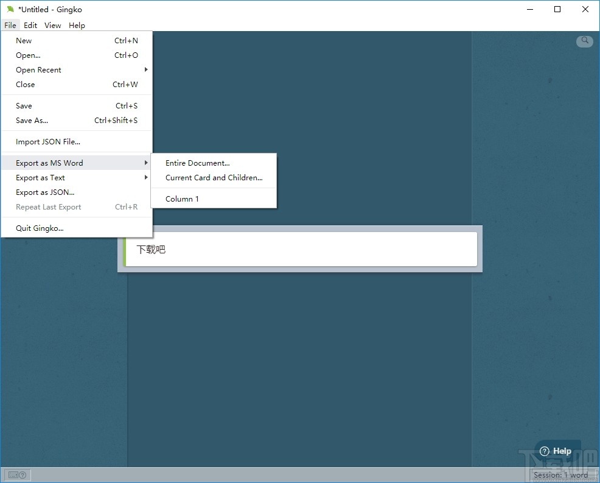The height and width of the screenshot is (483, 600).
Task: Close the Gingko window
Action: click(585, 9)
